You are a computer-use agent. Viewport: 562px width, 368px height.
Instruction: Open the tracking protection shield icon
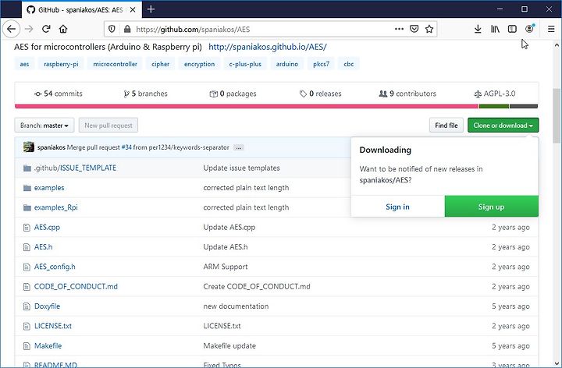[x=112, y=29]
